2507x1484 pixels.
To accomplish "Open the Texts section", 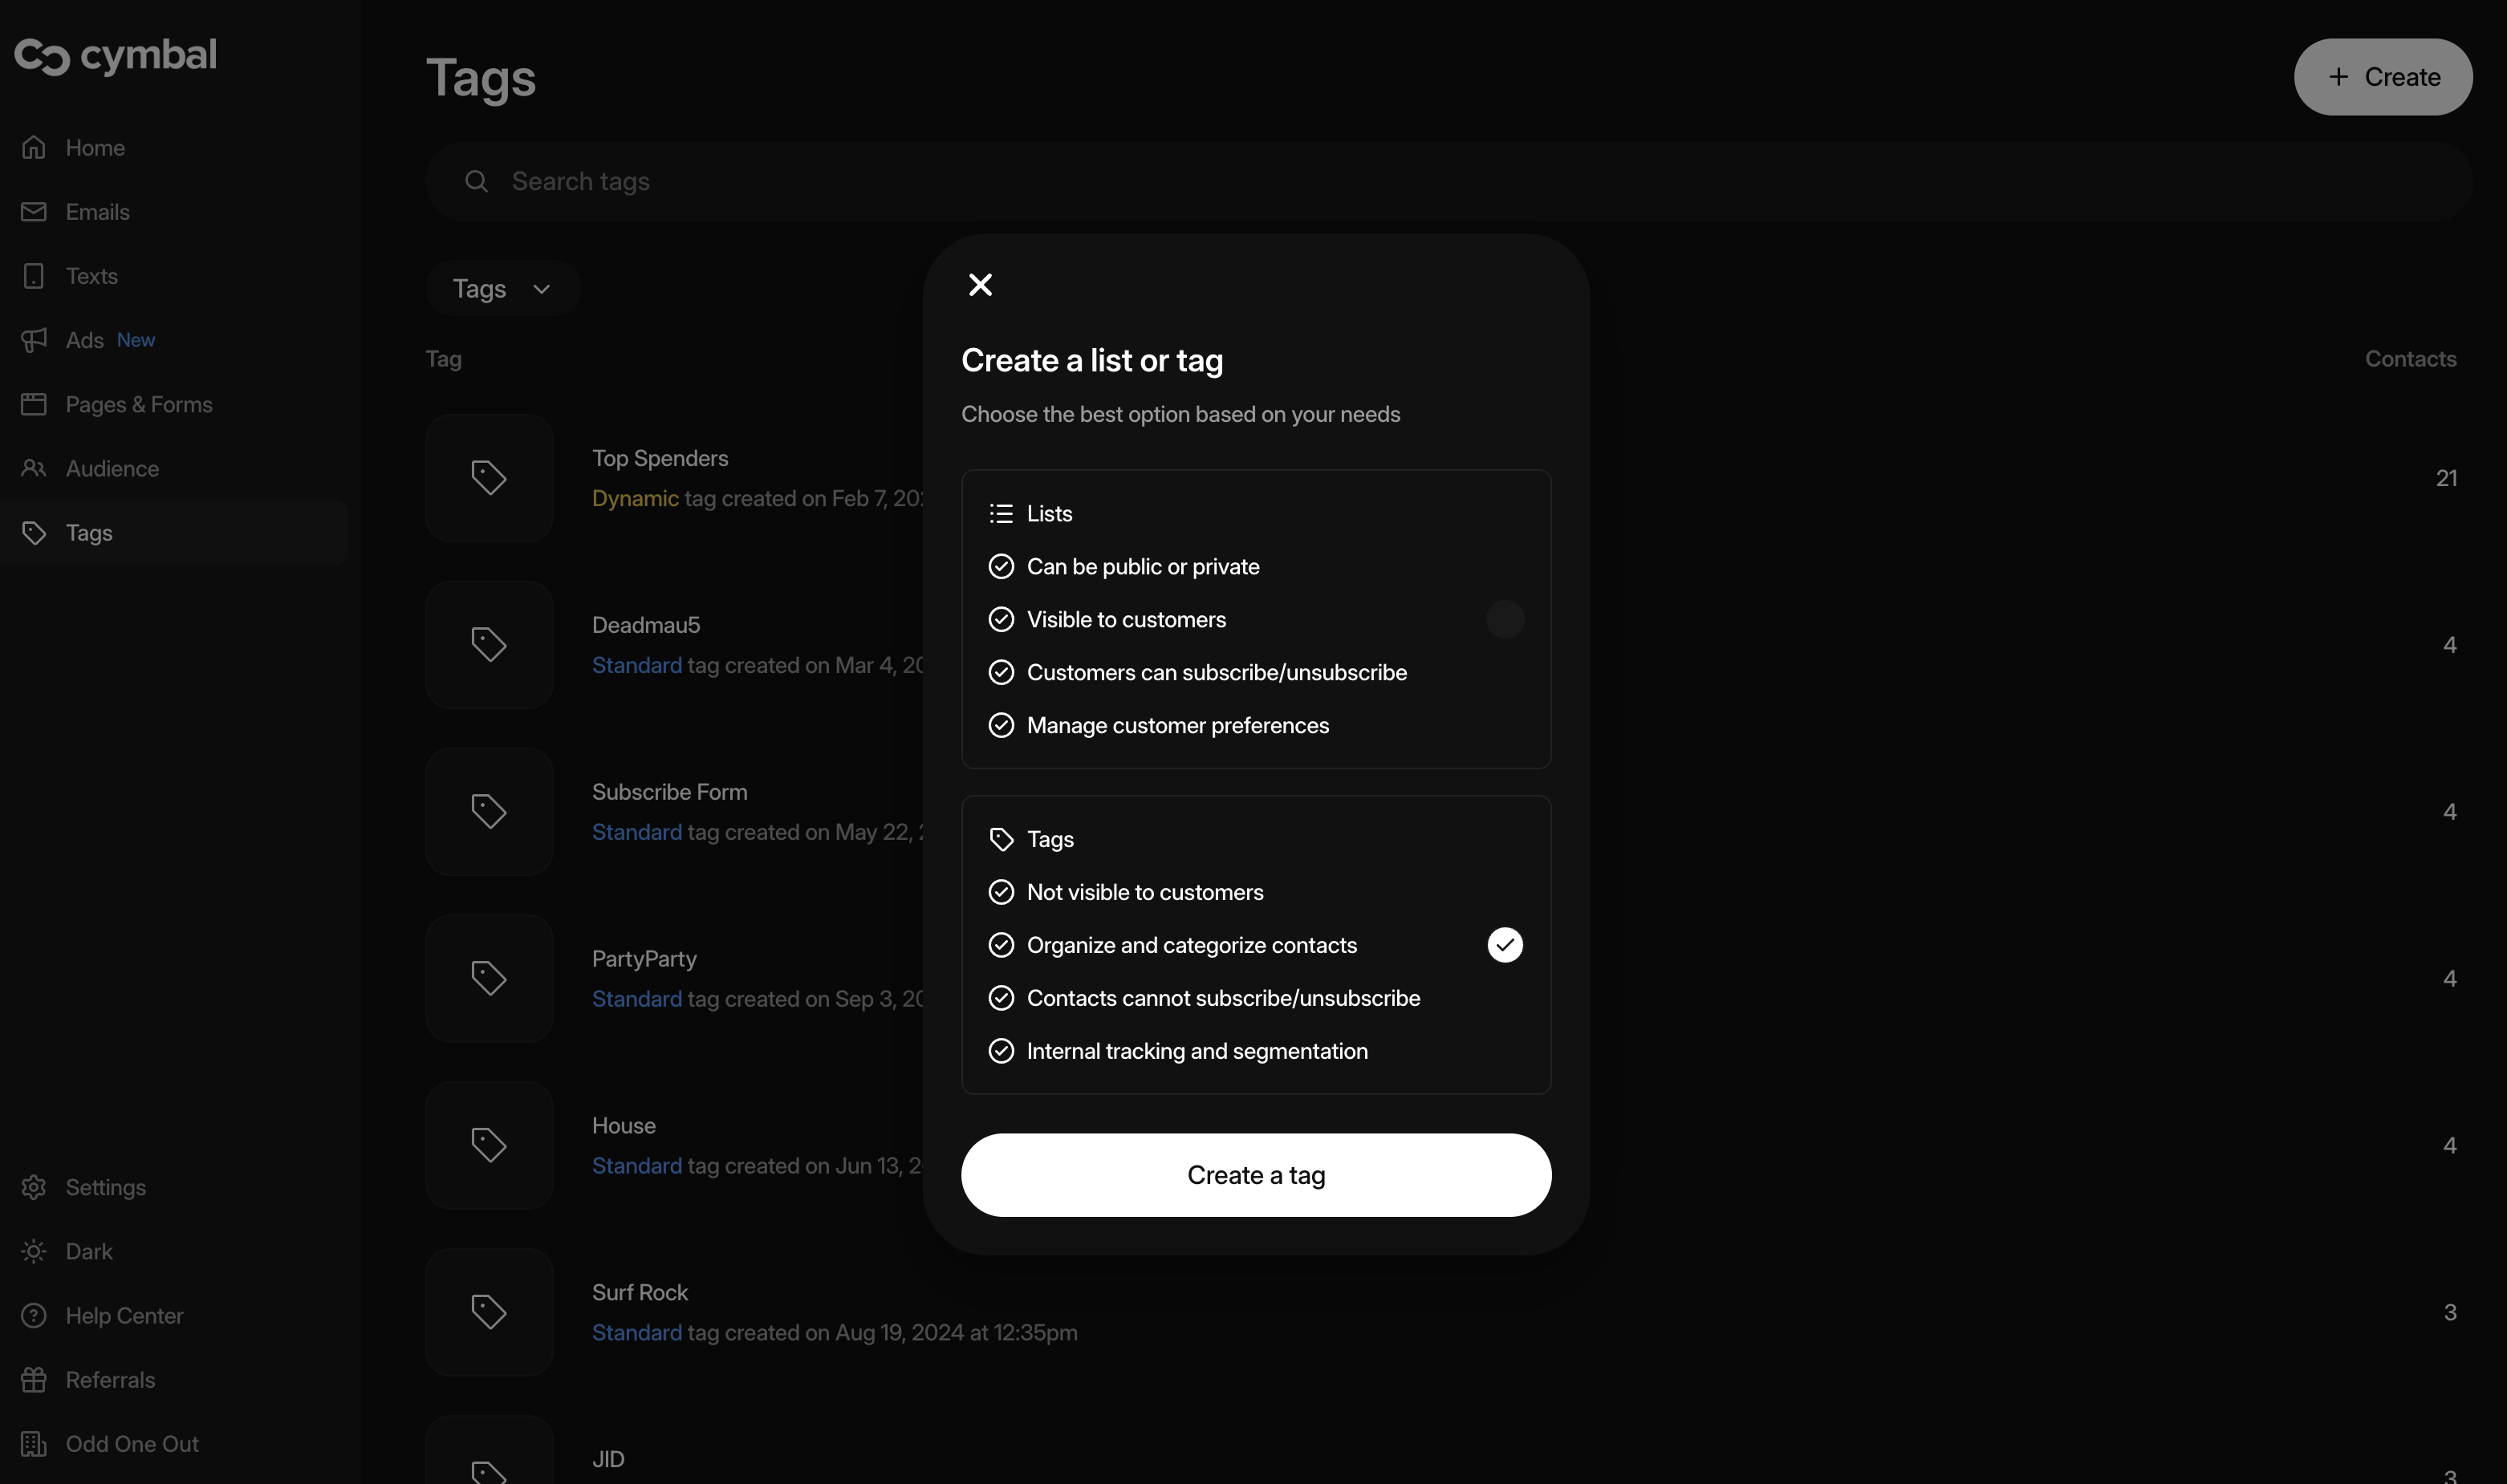I will (x=91, y=276).
